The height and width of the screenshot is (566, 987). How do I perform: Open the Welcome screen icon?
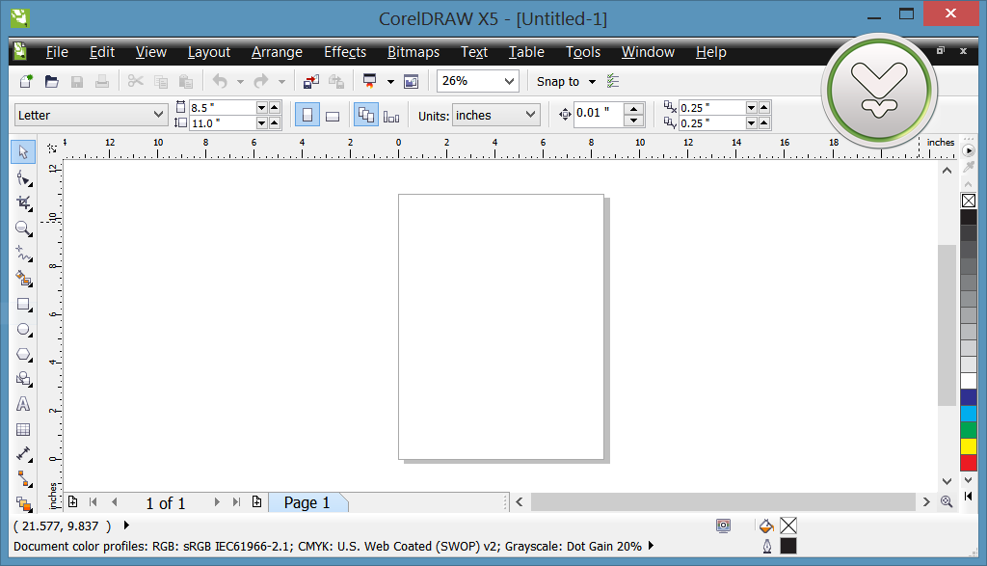411,81
